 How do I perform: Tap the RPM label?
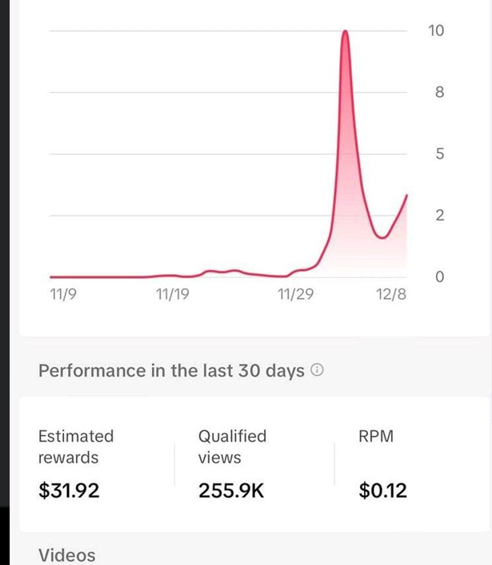[377, 436]
